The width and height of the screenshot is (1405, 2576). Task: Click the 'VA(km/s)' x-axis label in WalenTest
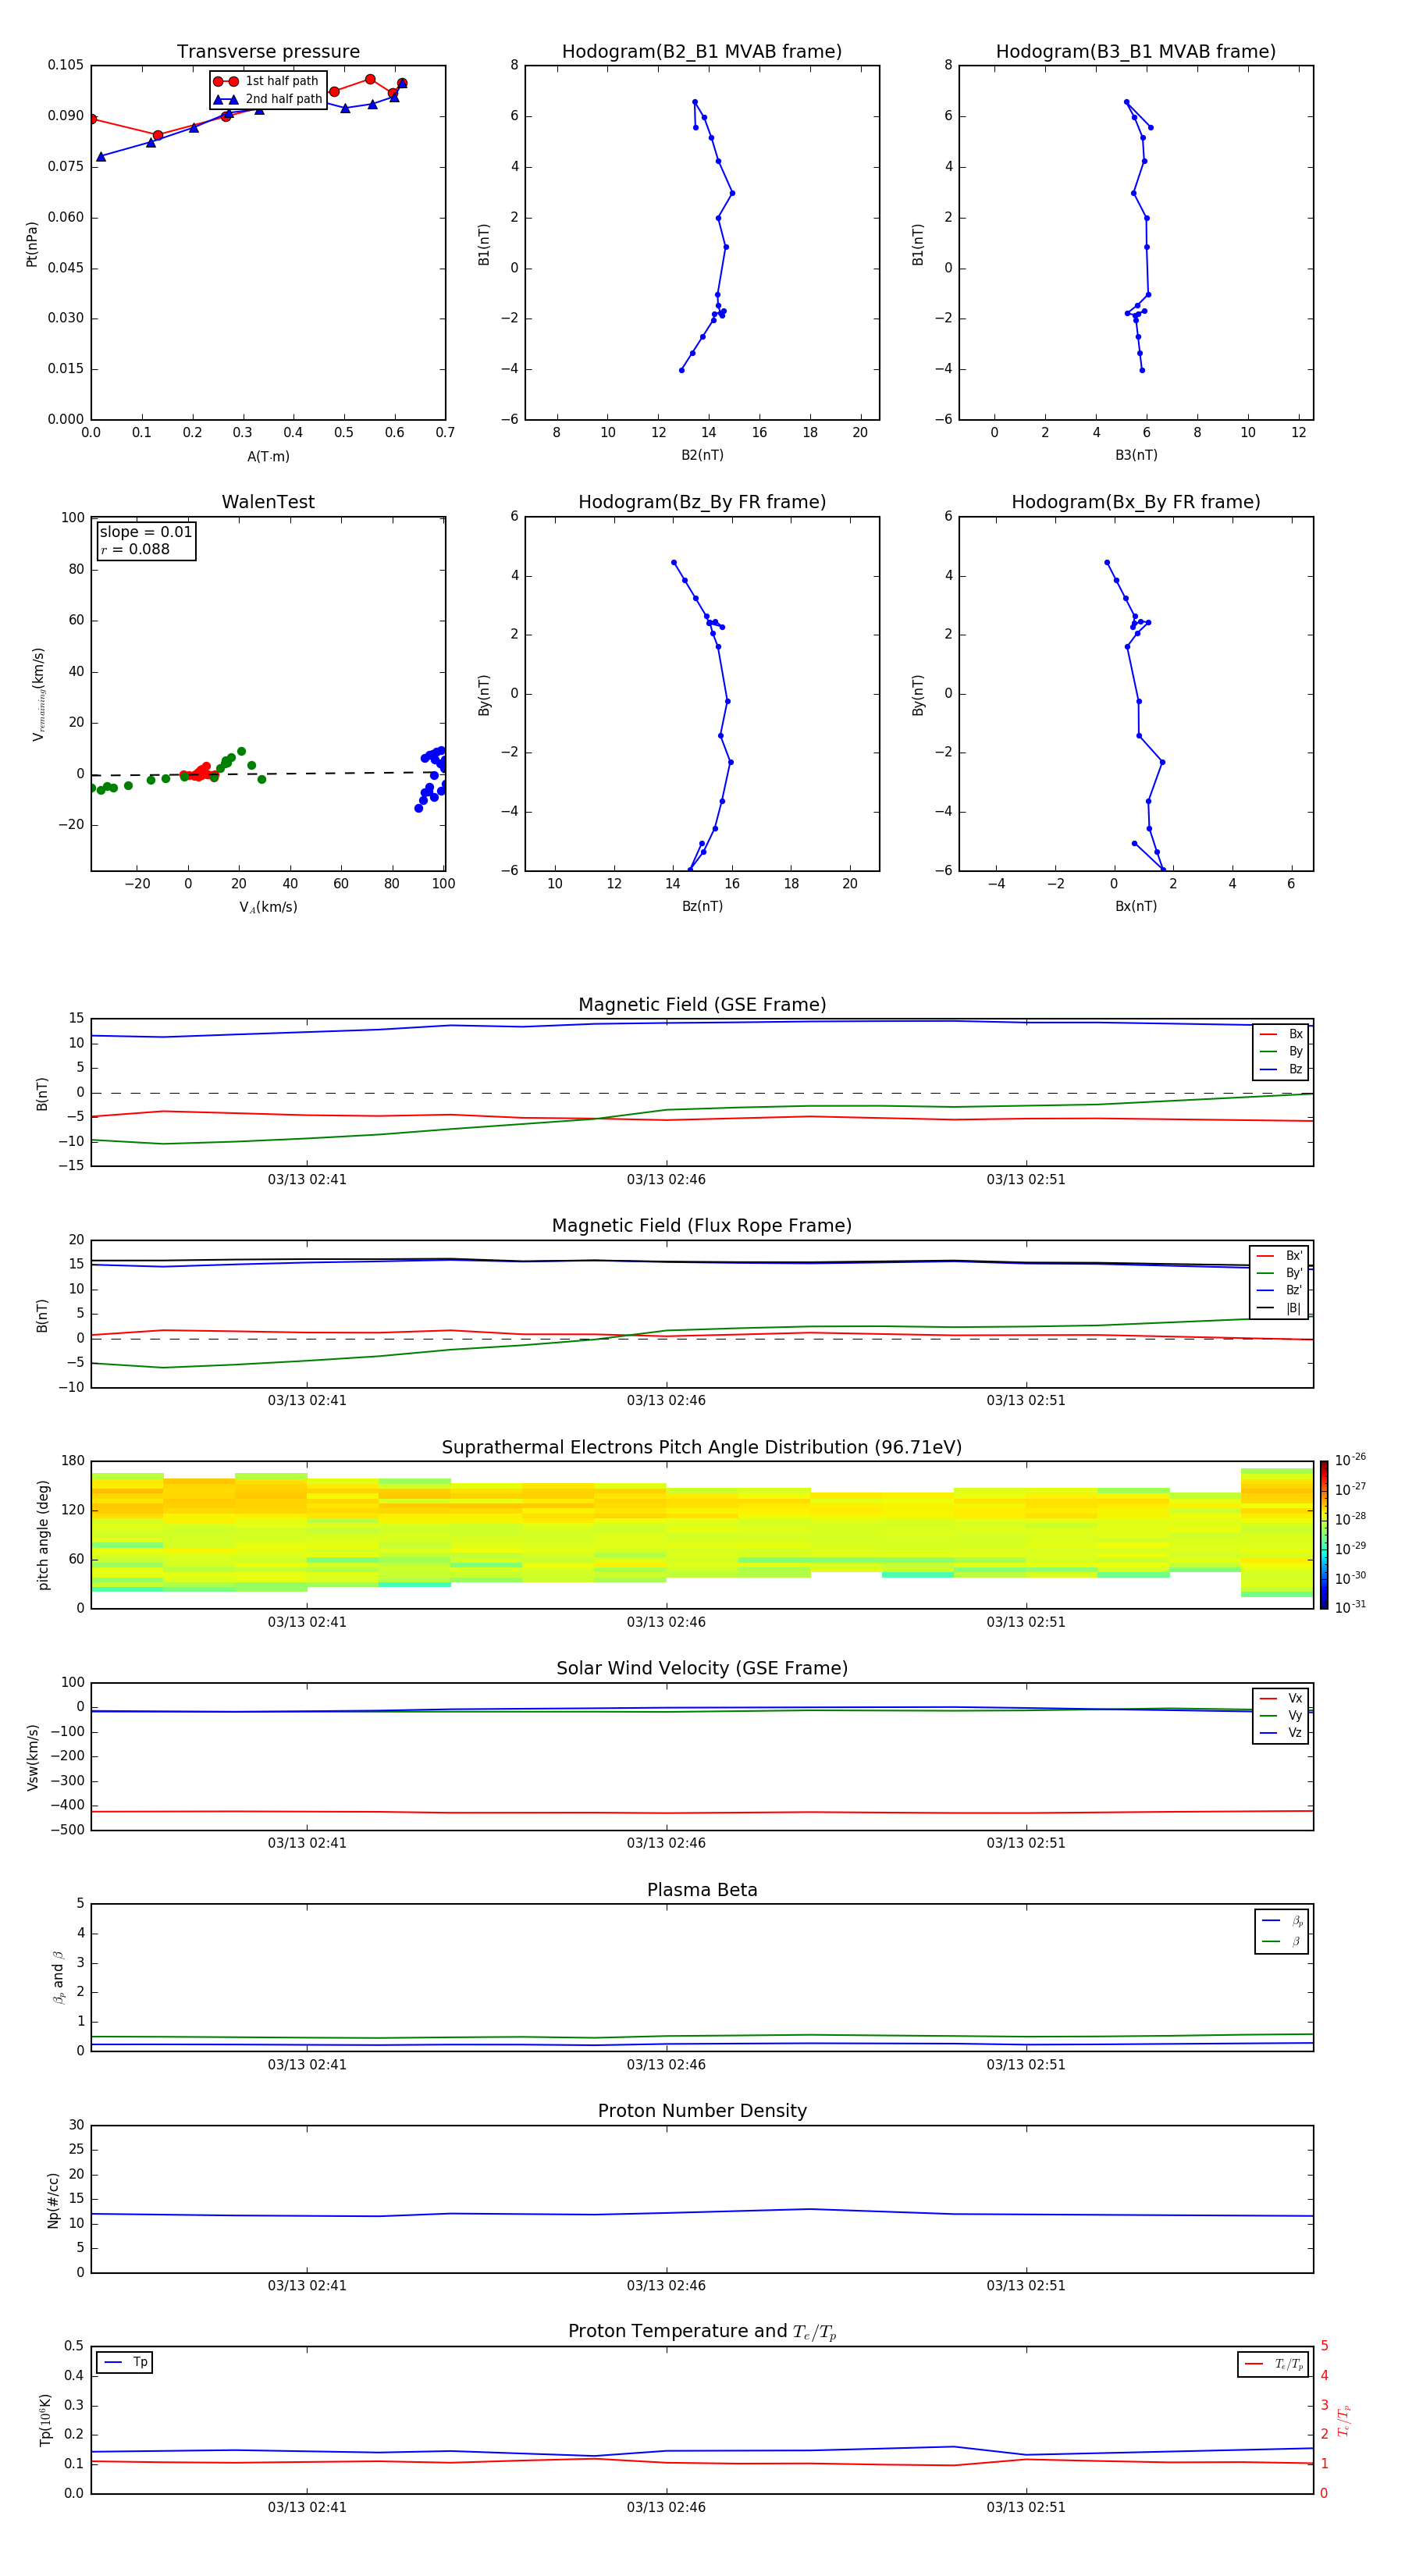coord(268,908)
